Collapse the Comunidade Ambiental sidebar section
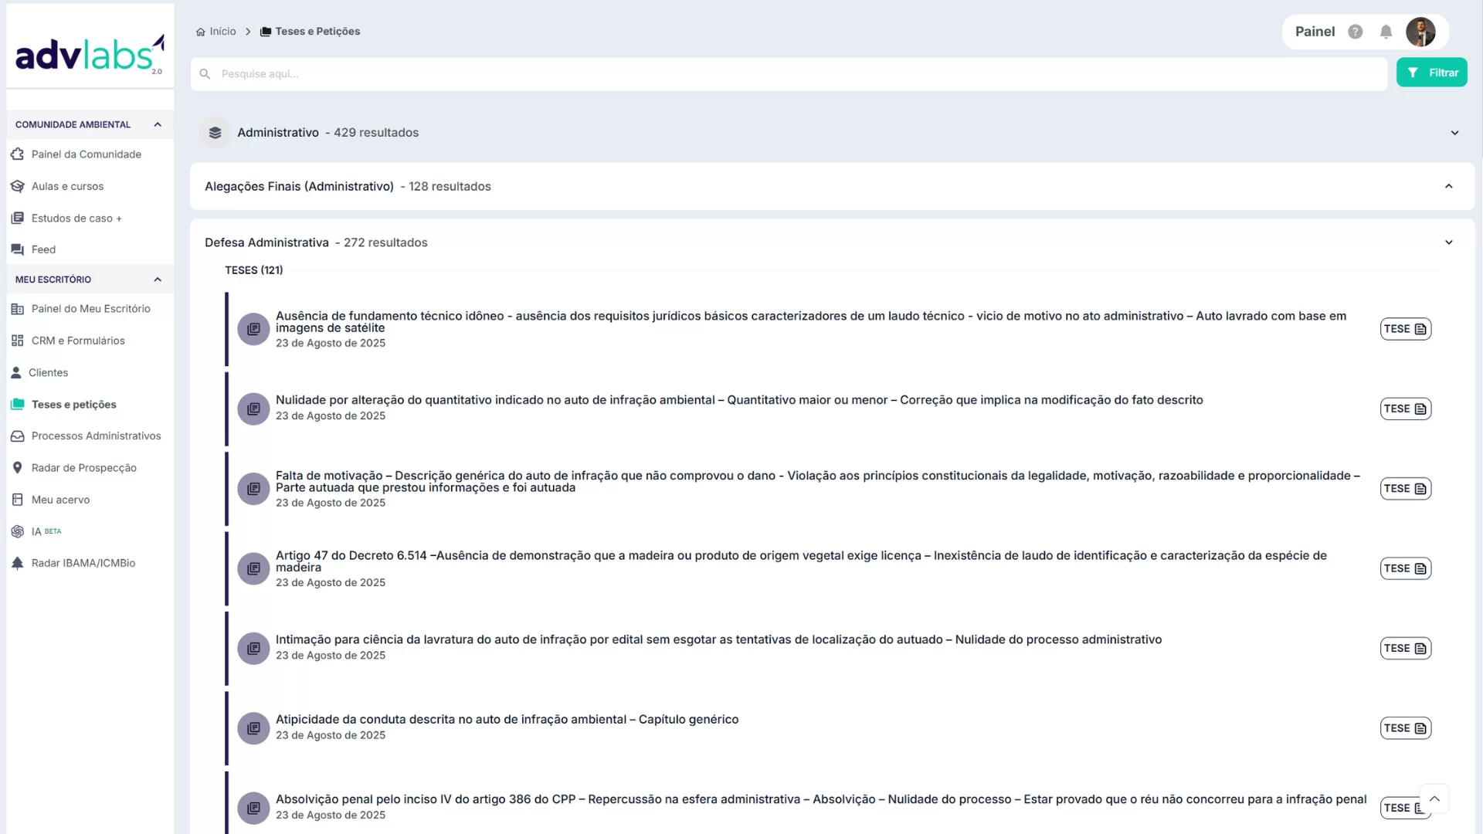 point(158,124)
